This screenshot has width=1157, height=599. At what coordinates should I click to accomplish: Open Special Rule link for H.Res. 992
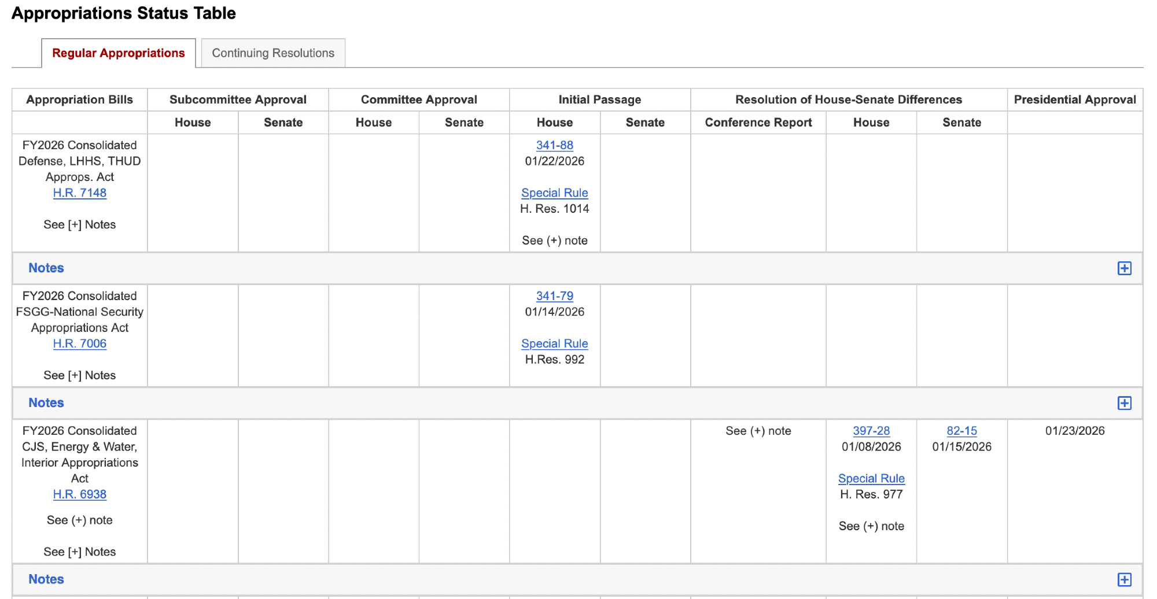[x=554, y=343]
